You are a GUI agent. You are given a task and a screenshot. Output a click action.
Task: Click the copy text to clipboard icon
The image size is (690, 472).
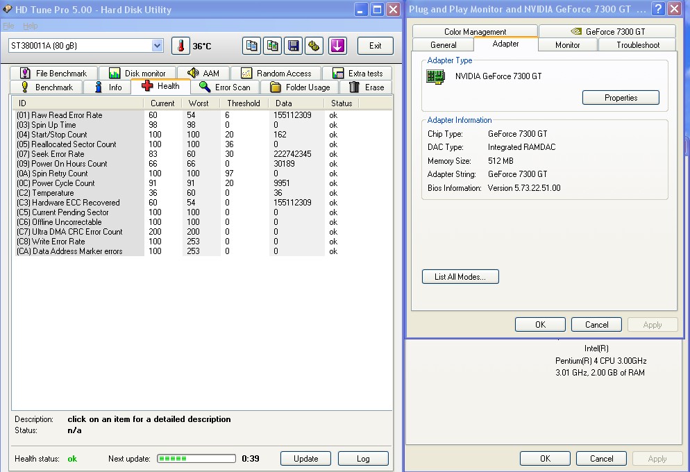(x=252, y=46)
